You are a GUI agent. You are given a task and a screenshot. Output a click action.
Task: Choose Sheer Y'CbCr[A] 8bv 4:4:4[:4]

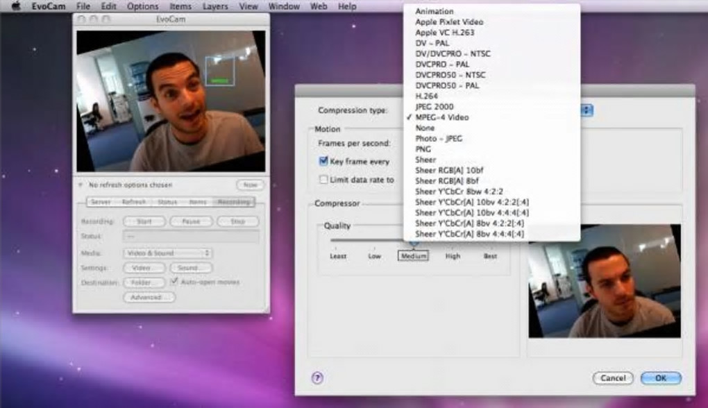[491, 234]
